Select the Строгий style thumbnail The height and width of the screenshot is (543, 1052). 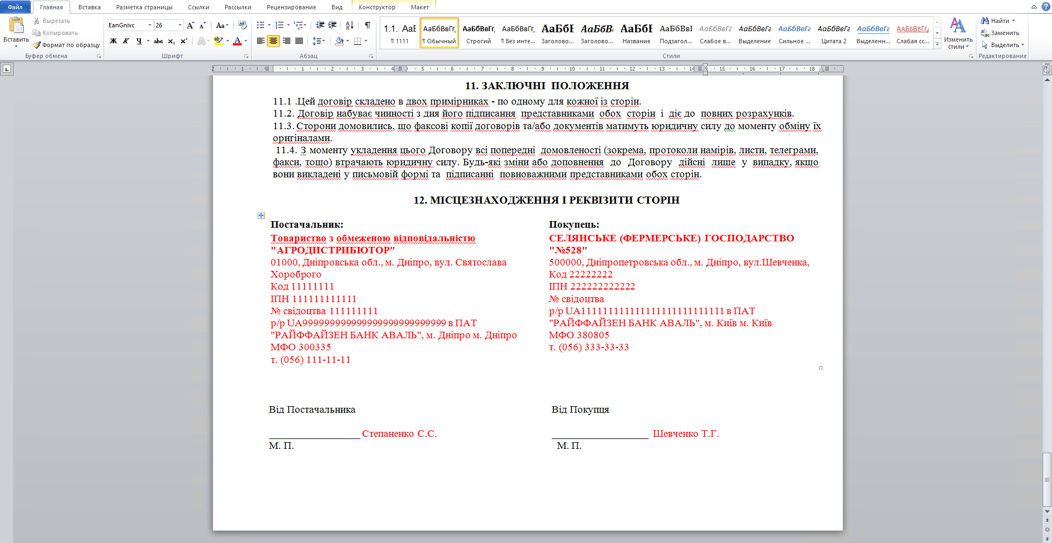coord(478,33)
